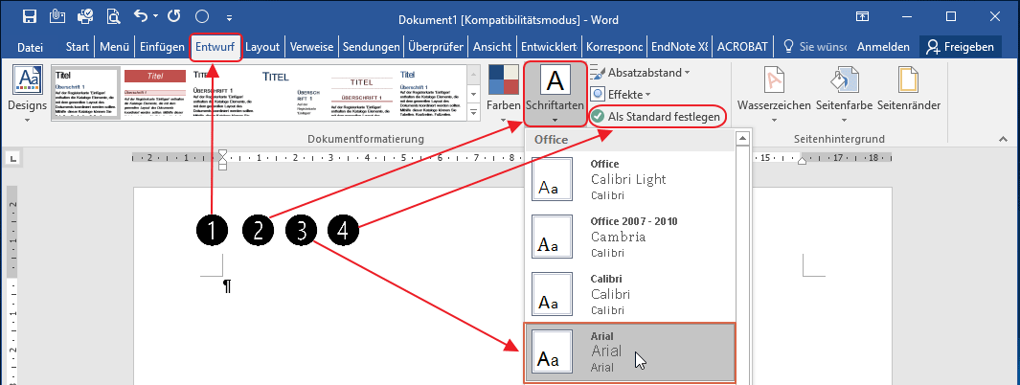The width and height of the screenshot is (1020, 385).
Task: Expand the Absatzabstand dropdown
Action: click(x=641, y=72)
